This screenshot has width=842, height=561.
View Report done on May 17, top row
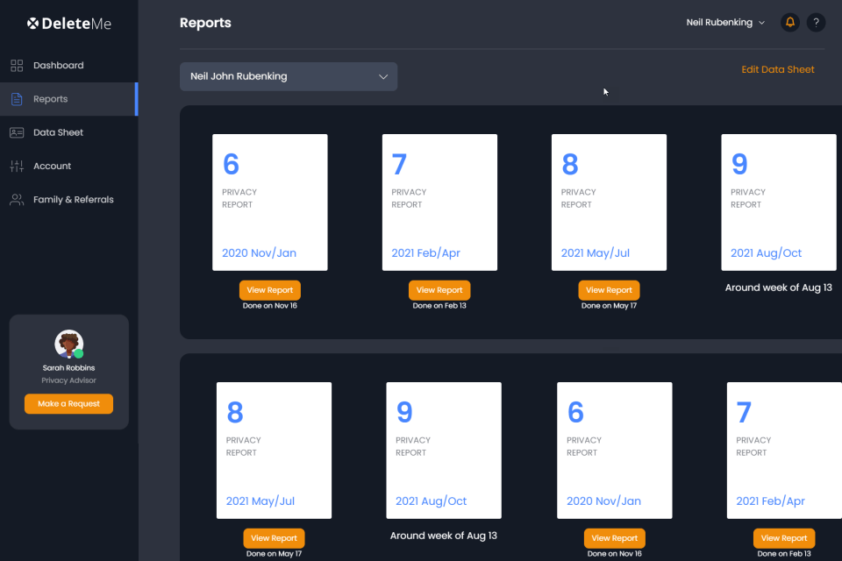click(x=609, y=290)
